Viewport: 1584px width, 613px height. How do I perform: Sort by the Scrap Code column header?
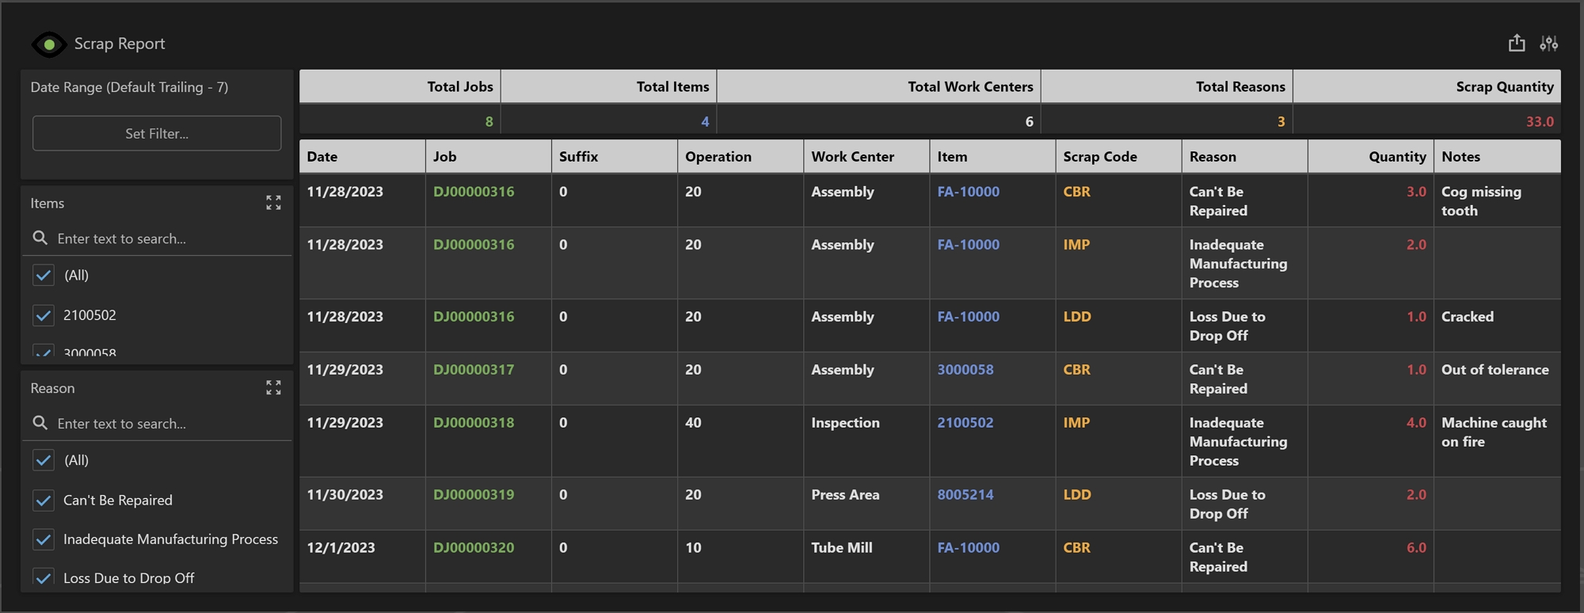(1118, 157)
